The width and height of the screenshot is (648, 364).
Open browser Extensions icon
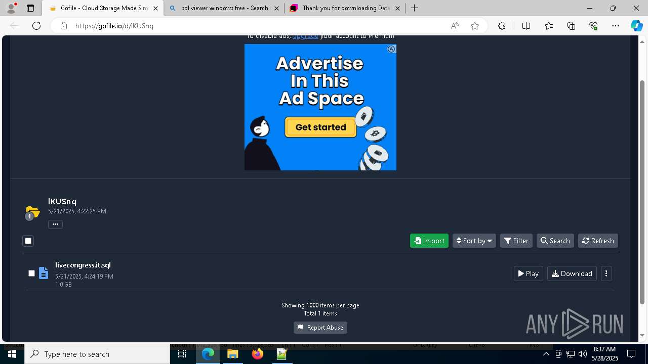pyautogui.click(x=502, y=26)
